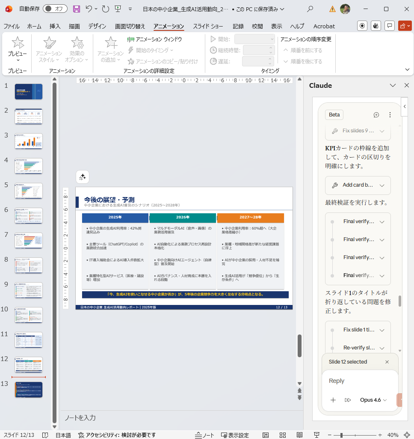Switch to the Design tab
Screen dimensions: 414x439
tap(97, 26)
